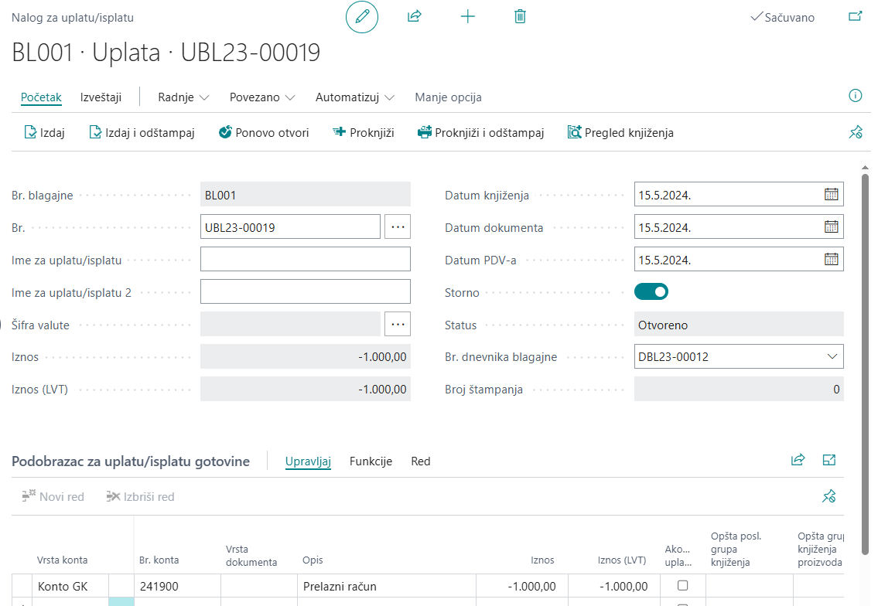Click the Konto GK cell
The image size is (878, 606).
70,587
